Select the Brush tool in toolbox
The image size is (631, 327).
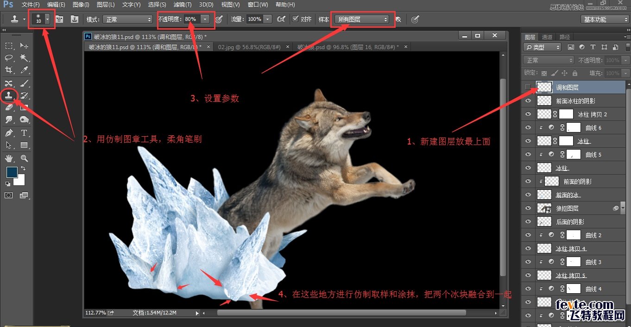[24, 83]
